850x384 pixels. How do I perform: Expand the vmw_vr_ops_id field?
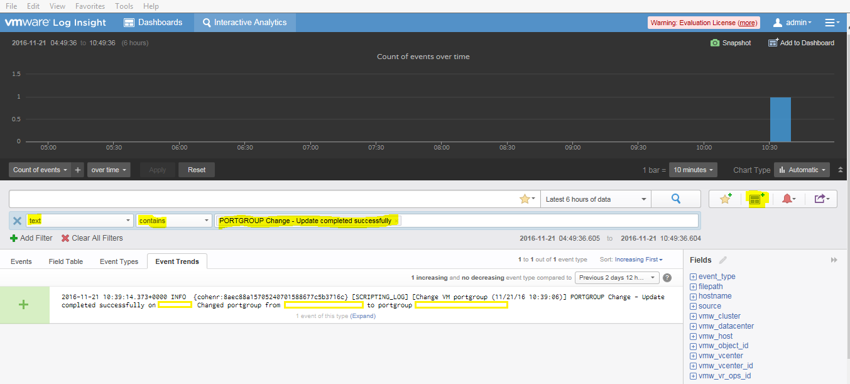[x=693, y=376]
